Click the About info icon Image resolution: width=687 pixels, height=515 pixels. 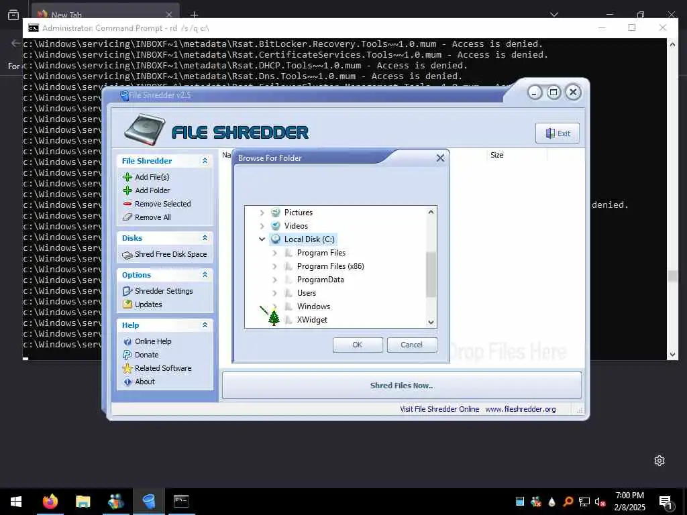127,382
